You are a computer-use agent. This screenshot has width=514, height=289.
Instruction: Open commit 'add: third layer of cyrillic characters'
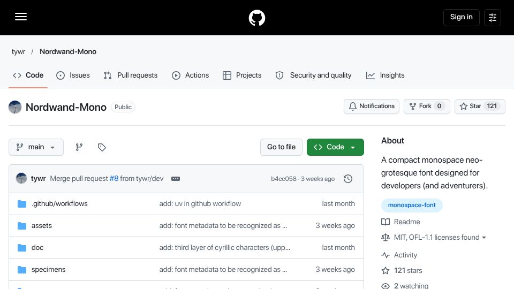224,248
